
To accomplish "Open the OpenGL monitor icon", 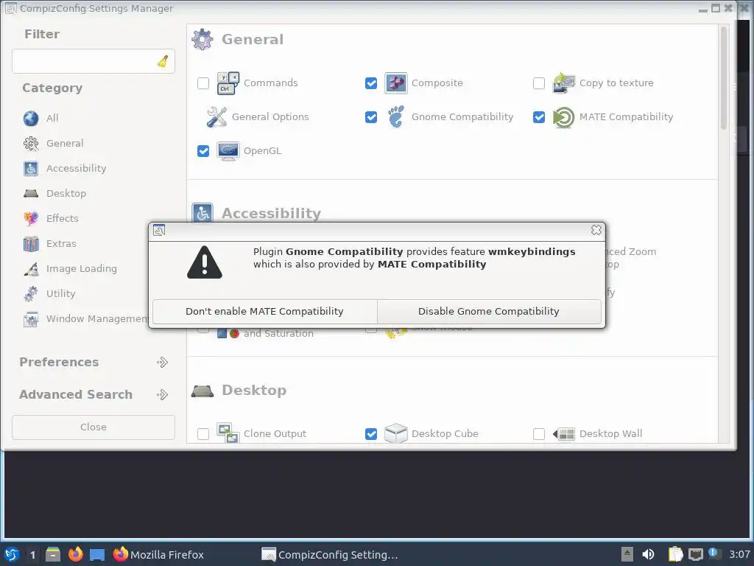I will point(228,151).
